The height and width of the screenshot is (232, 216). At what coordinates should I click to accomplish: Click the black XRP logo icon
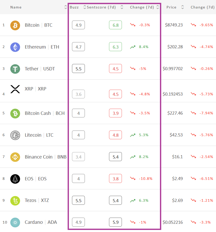[x=15, y=89]
